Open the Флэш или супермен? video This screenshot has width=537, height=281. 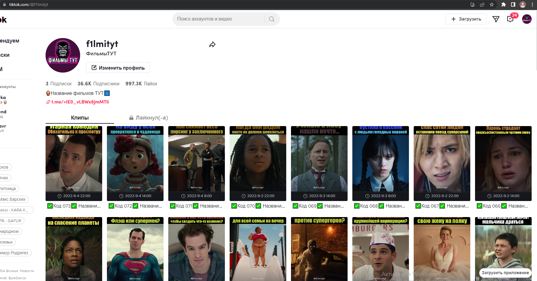click(x=135, y=249)
